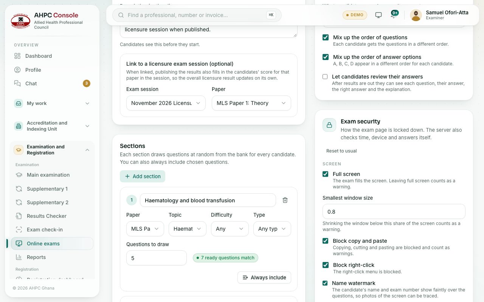Expand the My work group
Image resolution: width=484 pixels, height=302 pixels.
(52, 103)
